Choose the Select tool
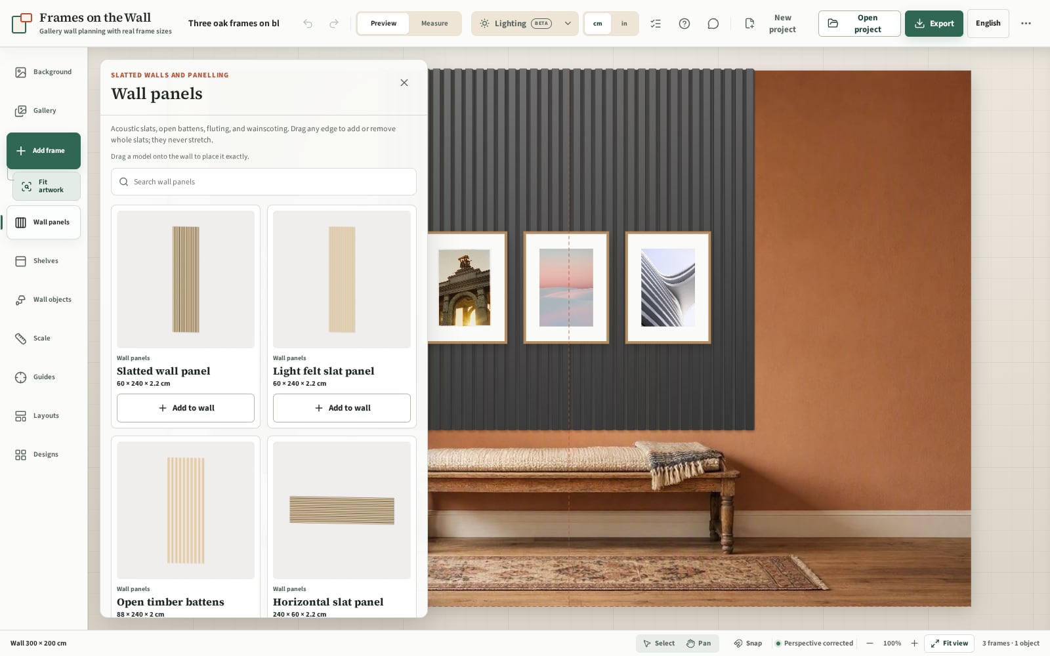Viewport: 1050px width, 656px height. [x=659, y=644]
